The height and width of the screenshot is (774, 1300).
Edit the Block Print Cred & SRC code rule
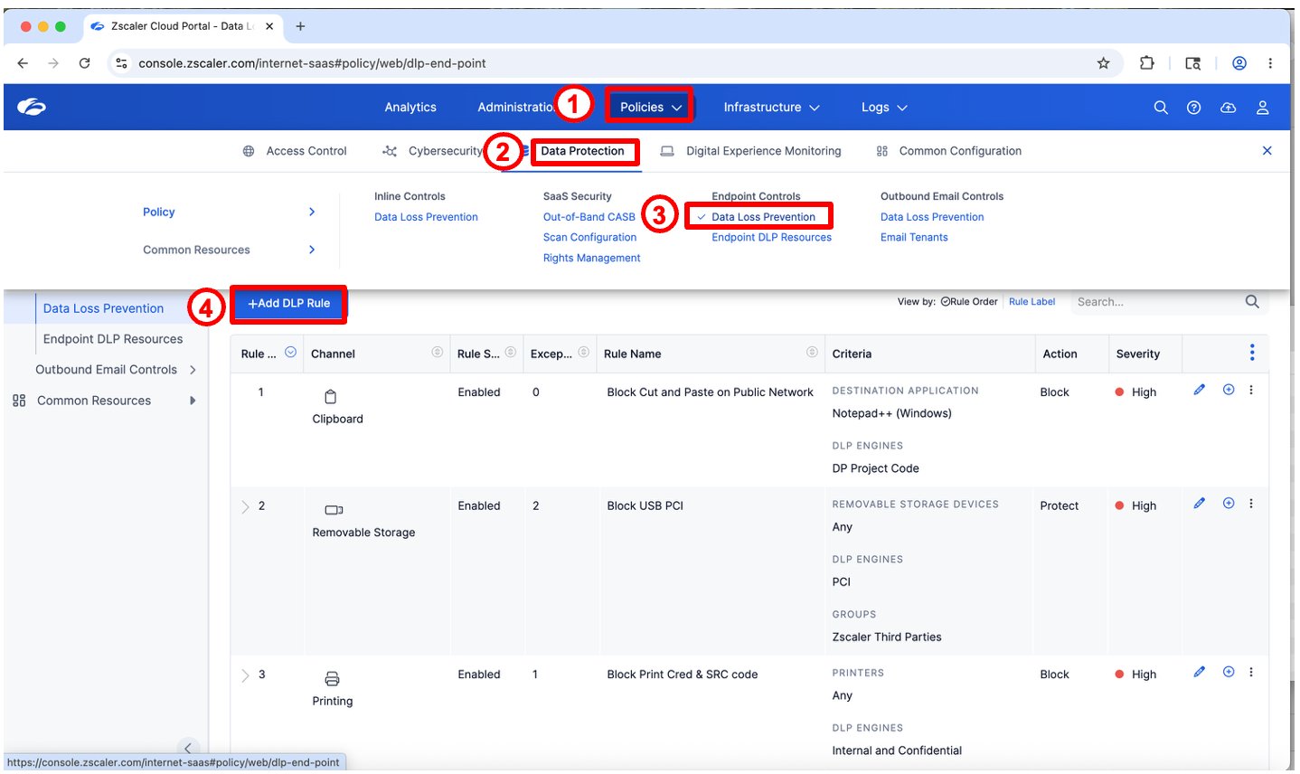pos(1200,672)
